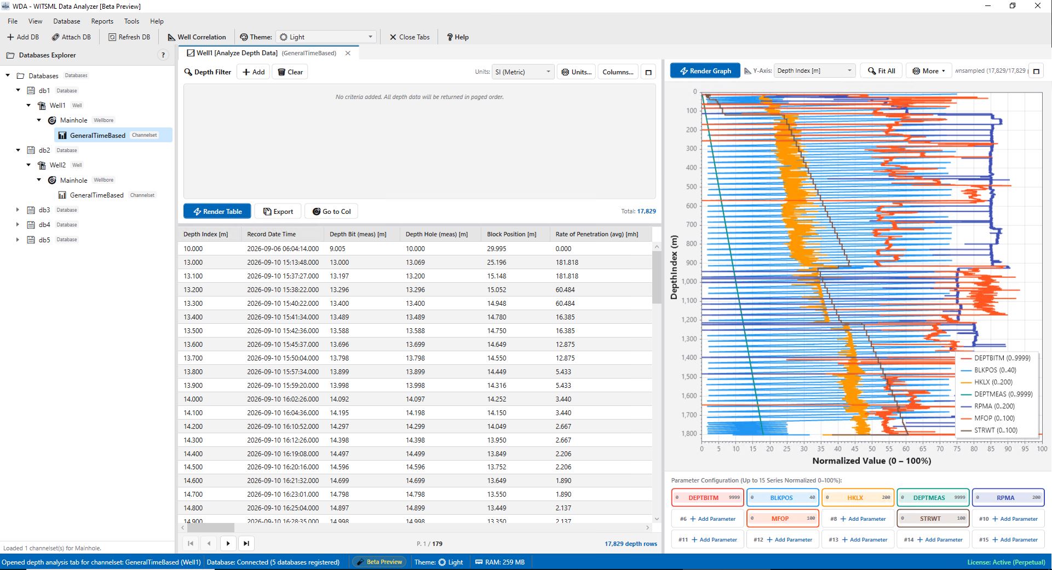Image resolution: width=1052 pixels, height=570 pixels.
Task: Select the DEPTBITM parameter box
Action: click(708, 498)
